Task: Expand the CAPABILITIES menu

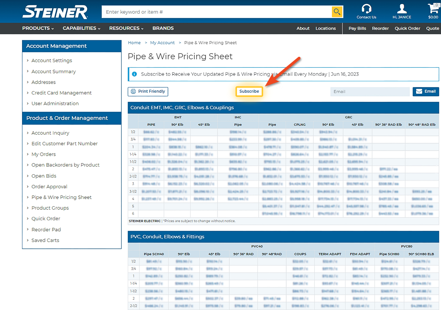Action: click(x=81, y=28)
